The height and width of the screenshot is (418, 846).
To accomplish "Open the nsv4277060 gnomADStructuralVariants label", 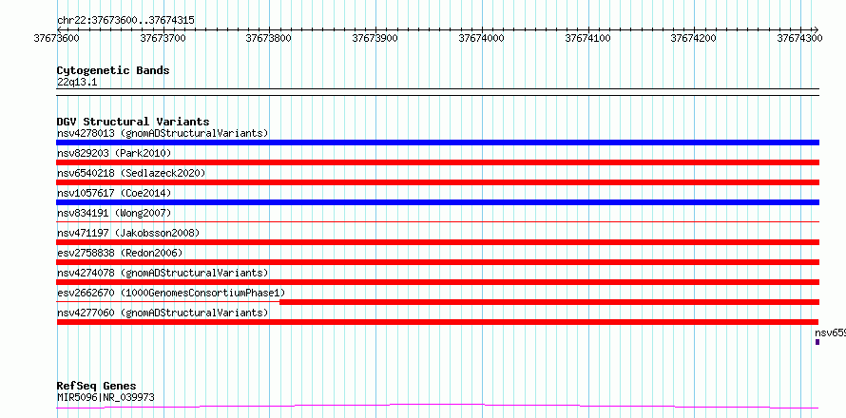I will click(163, 313).
